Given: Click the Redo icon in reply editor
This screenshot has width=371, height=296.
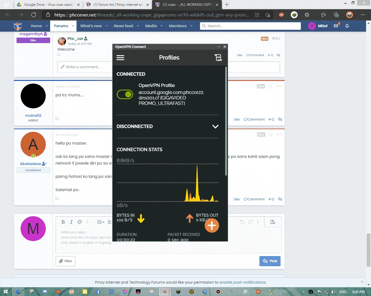Looking at the screenshot, I should 250,222.
